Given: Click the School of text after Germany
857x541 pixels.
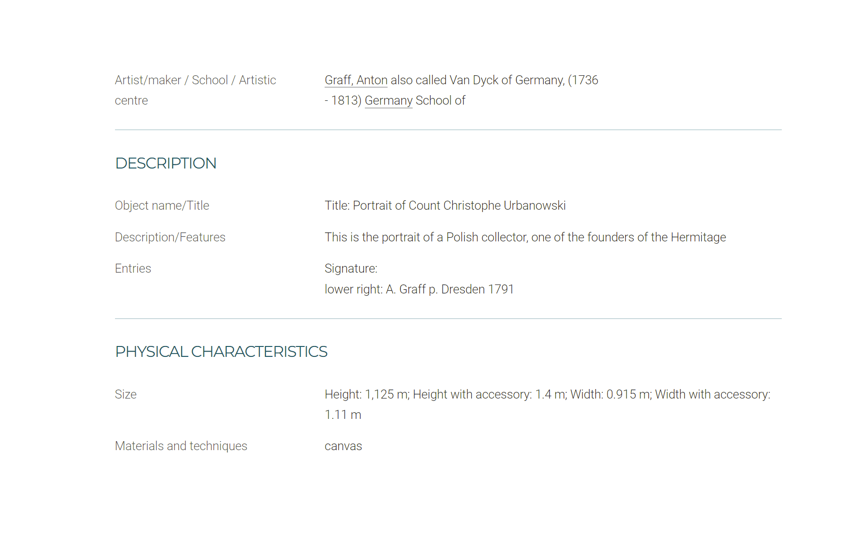Looking at the screenshot, I should pos(441,100).
